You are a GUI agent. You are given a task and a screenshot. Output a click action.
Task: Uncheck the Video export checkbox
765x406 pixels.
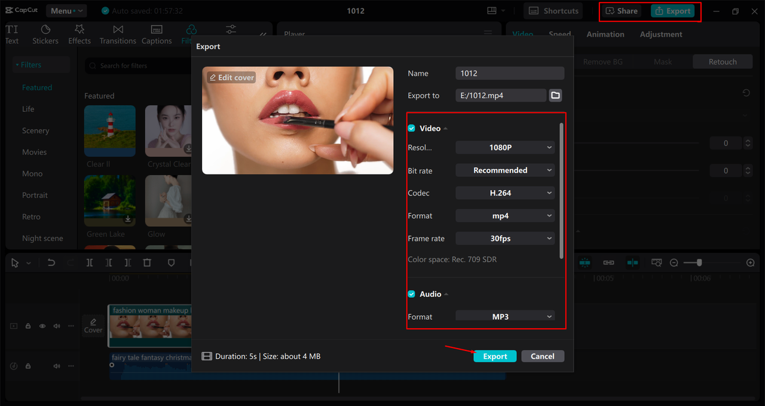(411, 129)
